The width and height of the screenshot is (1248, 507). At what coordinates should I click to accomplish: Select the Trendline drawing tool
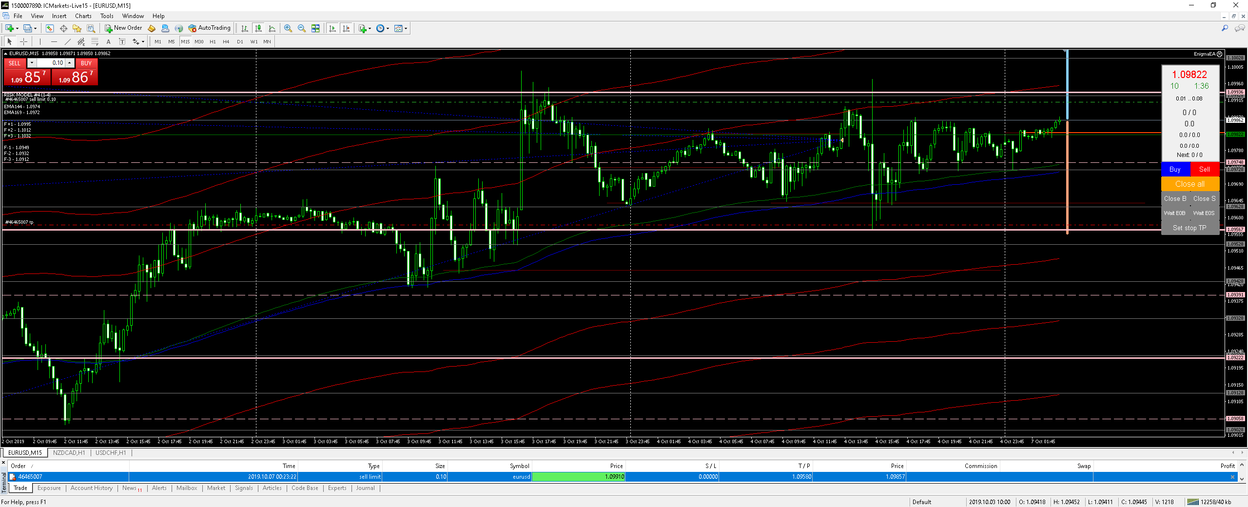click(67, 41)
